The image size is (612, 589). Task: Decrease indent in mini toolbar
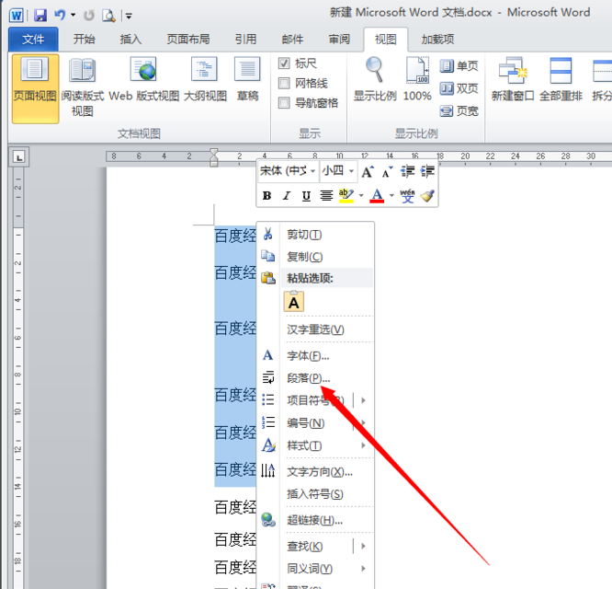point(408,171)
